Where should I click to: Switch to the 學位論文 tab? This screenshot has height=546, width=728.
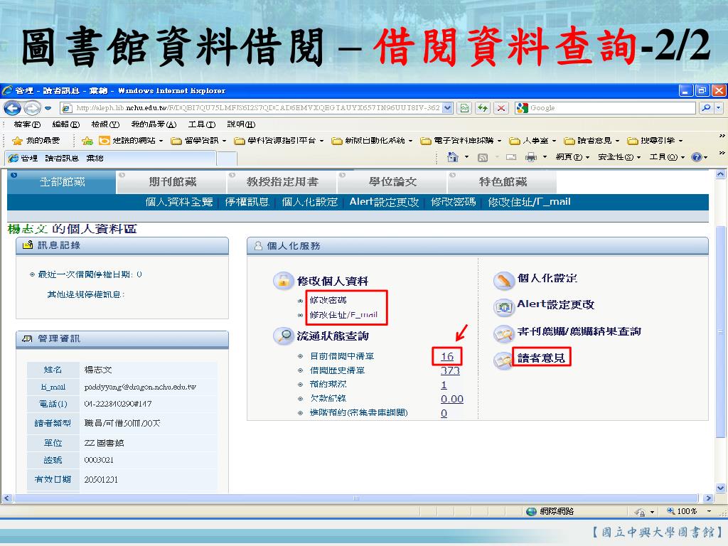(392, 182)
